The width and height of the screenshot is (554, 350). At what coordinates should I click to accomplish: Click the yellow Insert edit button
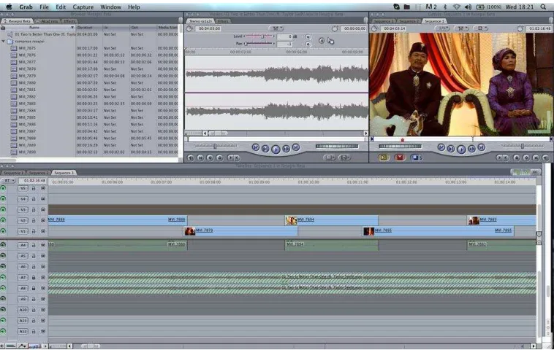pyautogui.click(x=384, y=157)
